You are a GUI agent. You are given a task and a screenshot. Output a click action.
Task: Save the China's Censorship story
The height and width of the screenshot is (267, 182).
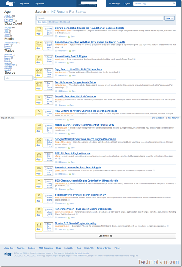coord(71,37)
